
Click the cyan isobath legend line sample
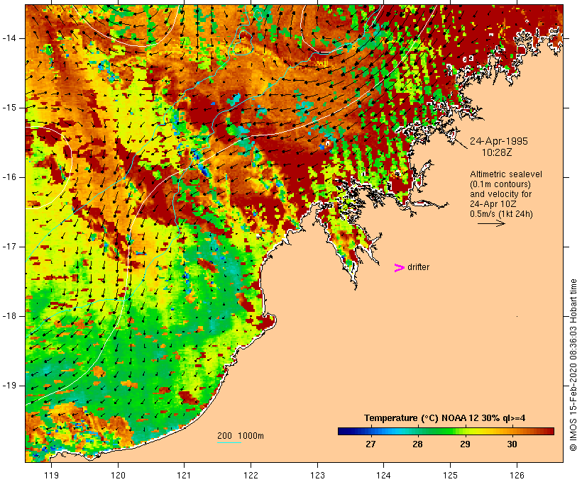229,442
